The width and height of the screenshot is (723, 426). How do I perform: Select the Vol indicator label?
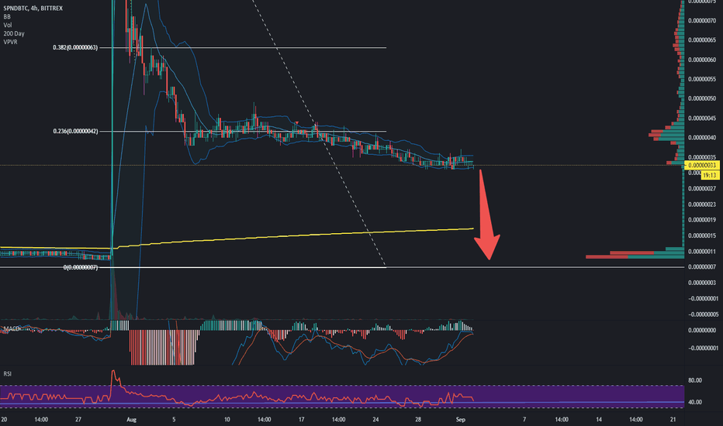8,25
